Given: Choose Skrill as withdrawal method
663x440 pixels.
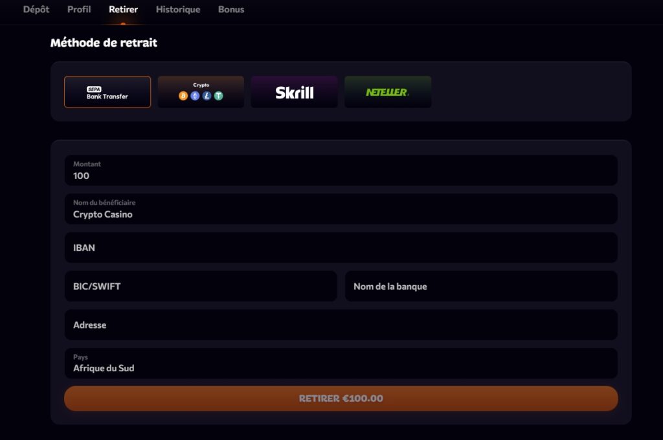Looking at the screenshot, I should click(294, 92).
